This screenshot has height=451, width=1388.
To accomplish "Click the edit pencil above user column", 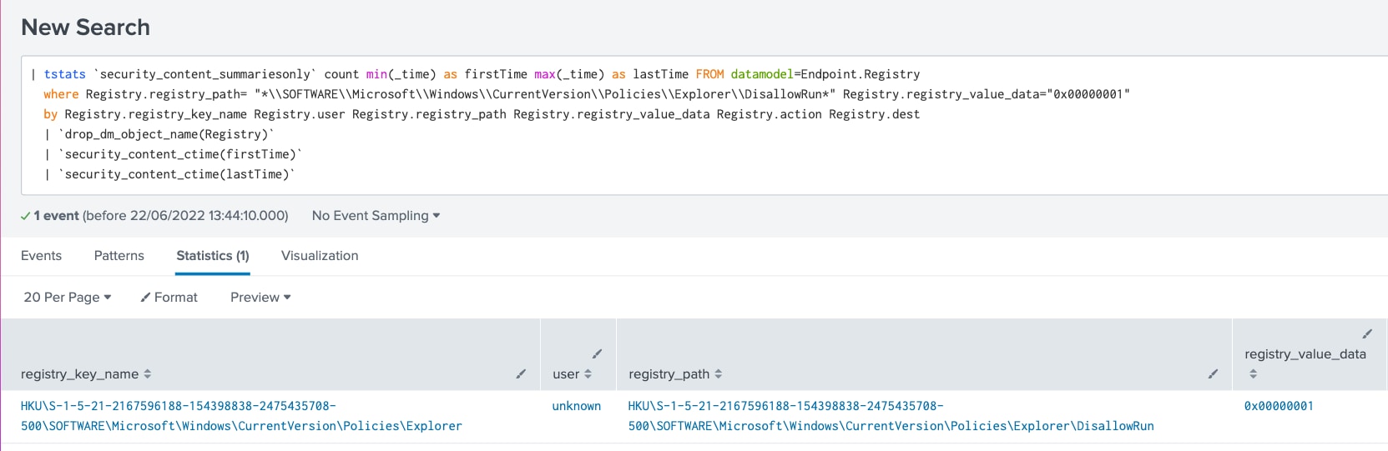I will [597, 354].
